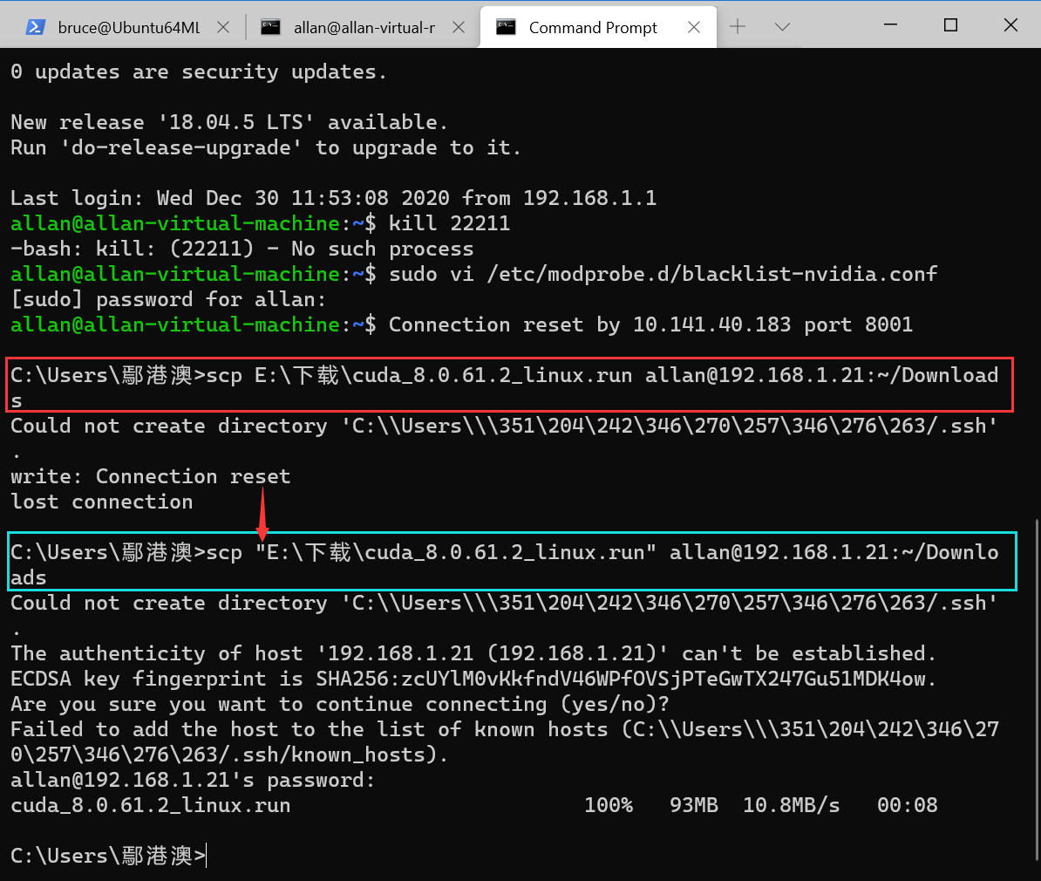Click the '93MB' file size value
Viewport: 1041px width, 881px height.
click(694, 805)
